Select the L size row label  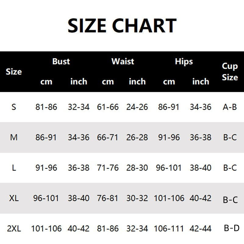(14, 168)
